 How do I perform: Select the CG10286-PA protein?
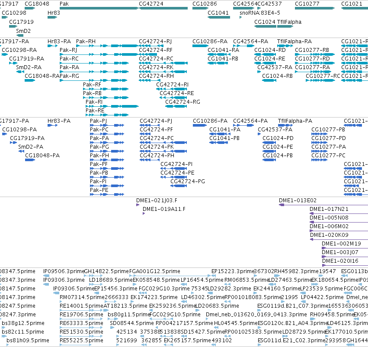200,125
